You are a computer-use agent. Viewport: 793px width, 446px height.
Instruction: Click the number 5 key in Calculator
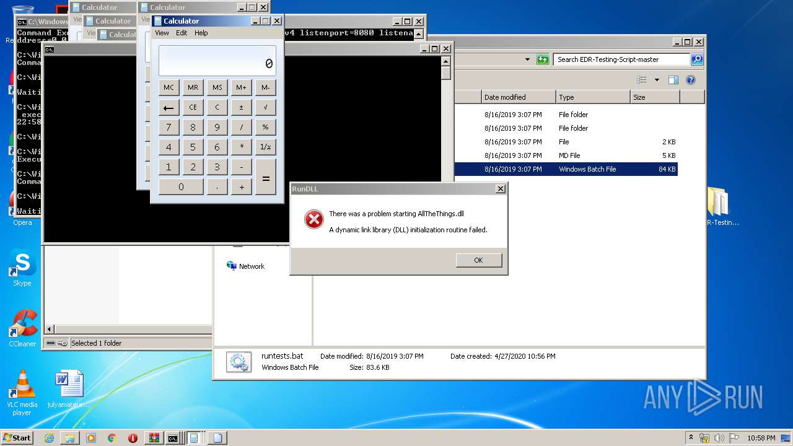[193, 147]
